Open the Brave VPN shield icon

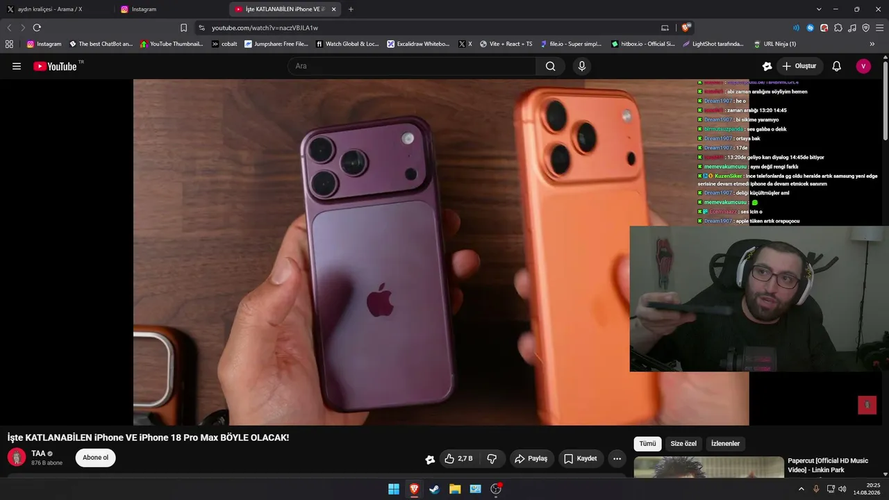[x=866, y=28]
